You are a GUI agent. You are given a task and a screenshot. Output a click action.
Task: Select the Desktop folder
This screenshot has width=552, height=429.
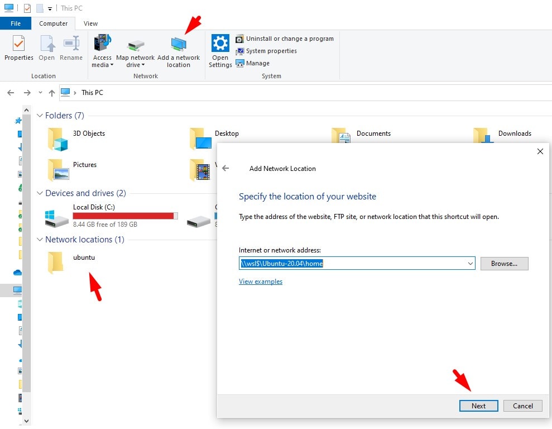pyautogui.click(x=214, y=138)
